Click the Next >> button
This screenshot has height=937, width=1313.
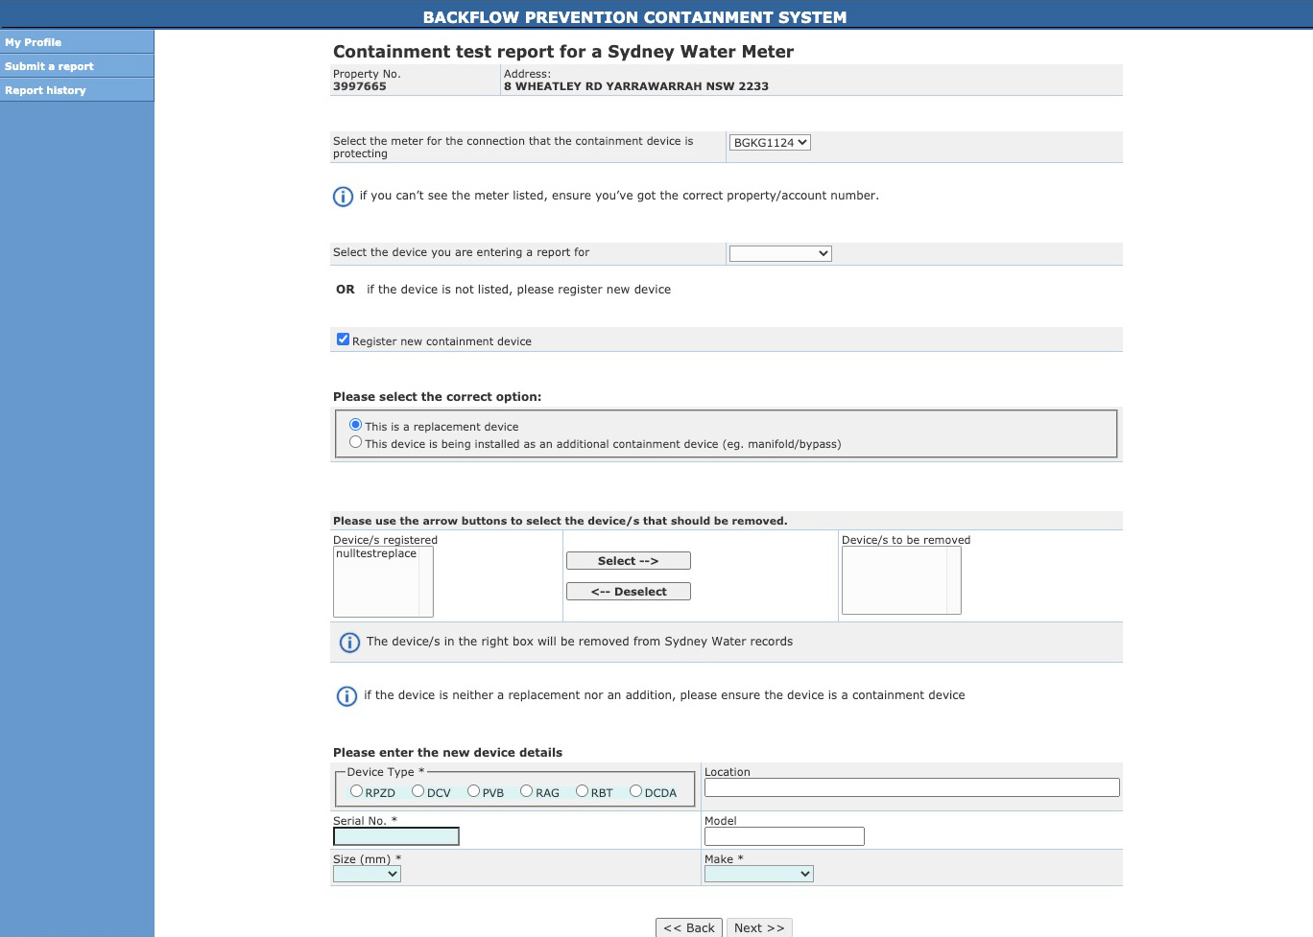[758, 927]
